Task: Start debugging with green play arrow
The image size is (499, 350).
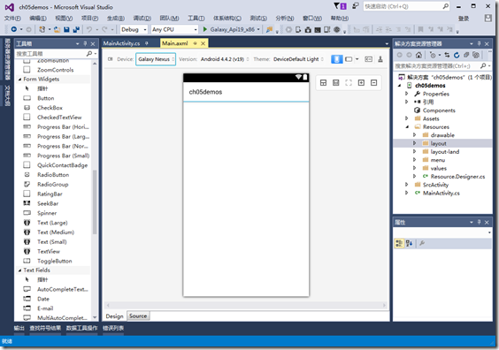Action: click(x=205, y=29)
